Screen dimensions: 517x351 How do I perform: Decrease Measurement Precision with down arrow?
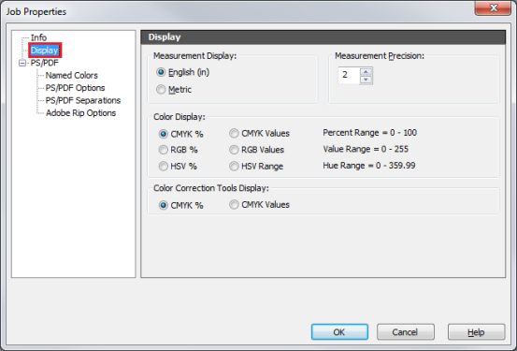pyautogui.click(x=366, y=80)
